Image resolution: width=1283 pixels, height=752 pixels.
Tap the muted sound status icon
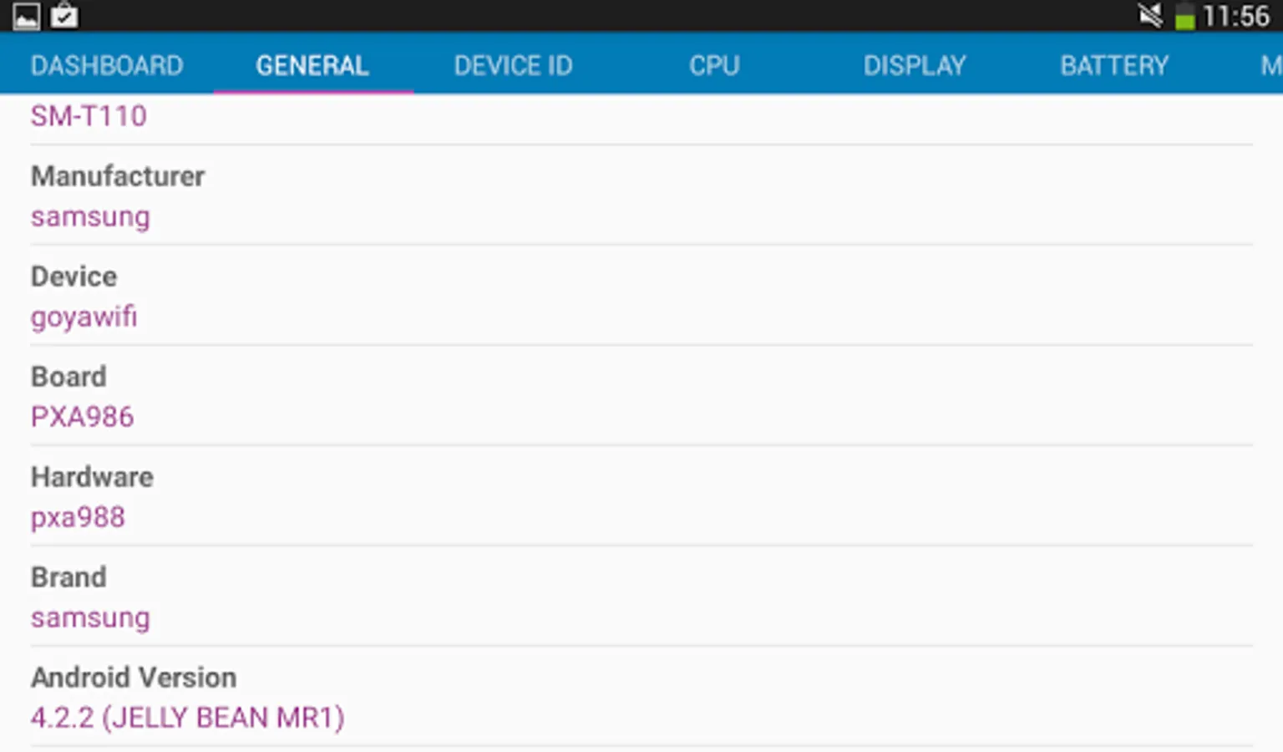(x=1150, y=16)
